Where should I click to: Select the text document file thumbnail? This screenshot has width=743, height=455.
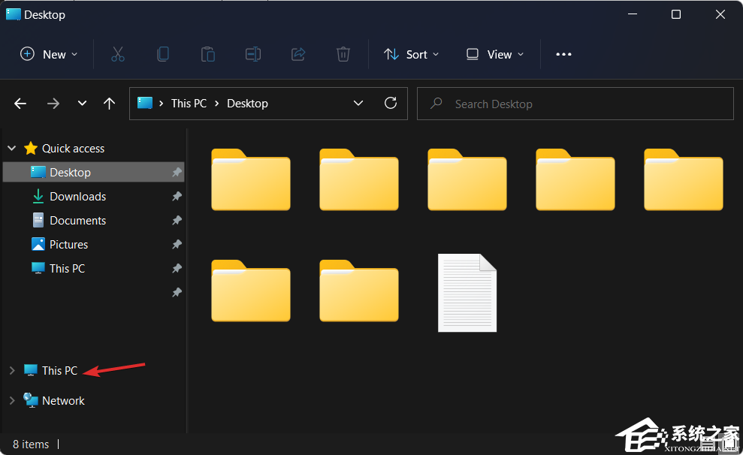click(x=467, y=293)
